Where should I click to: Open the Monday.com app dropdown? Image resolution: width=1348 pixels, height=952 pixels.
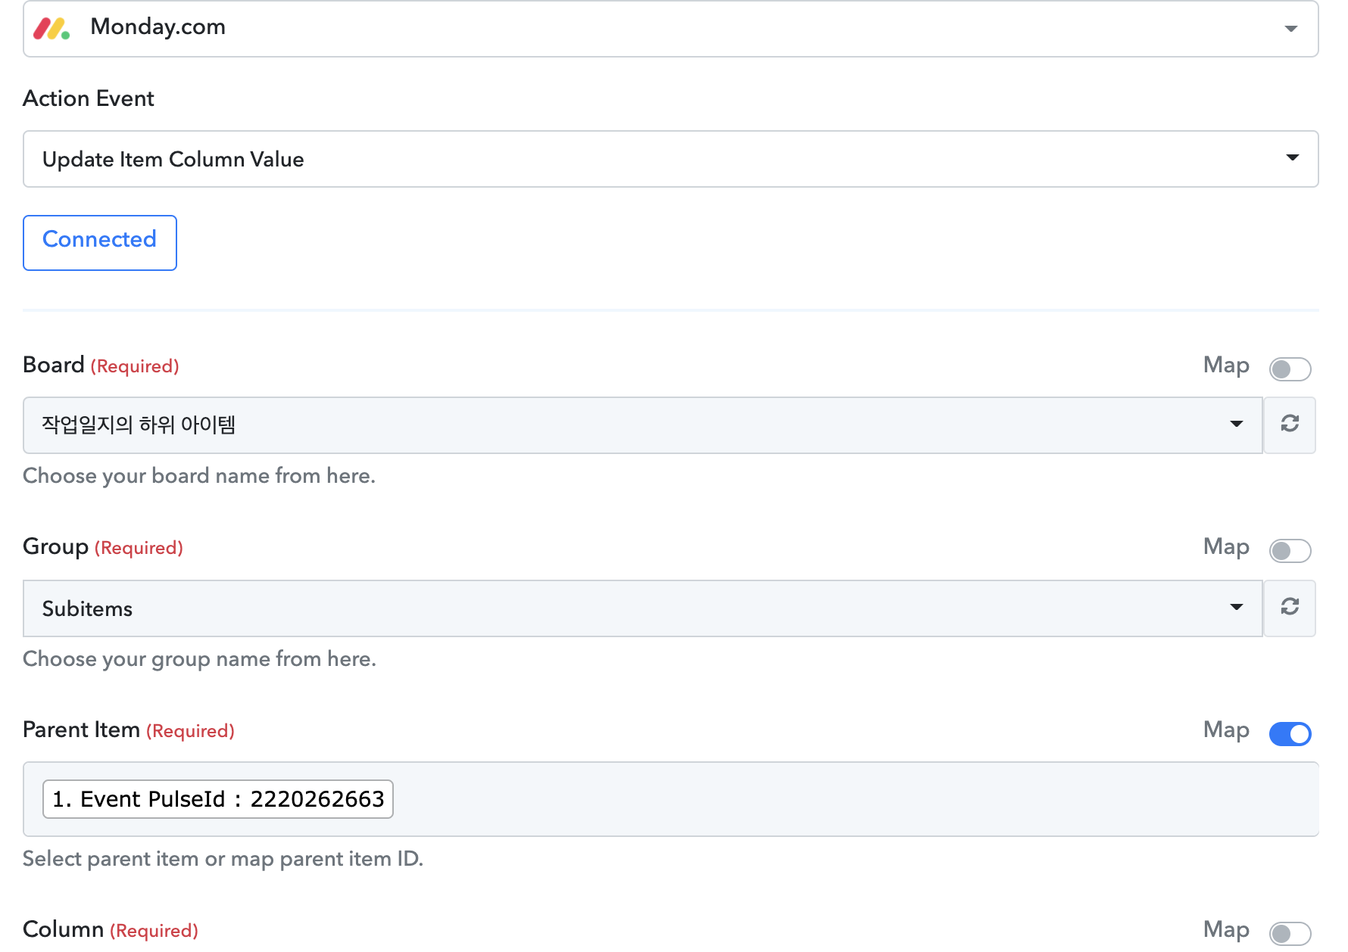670,29
